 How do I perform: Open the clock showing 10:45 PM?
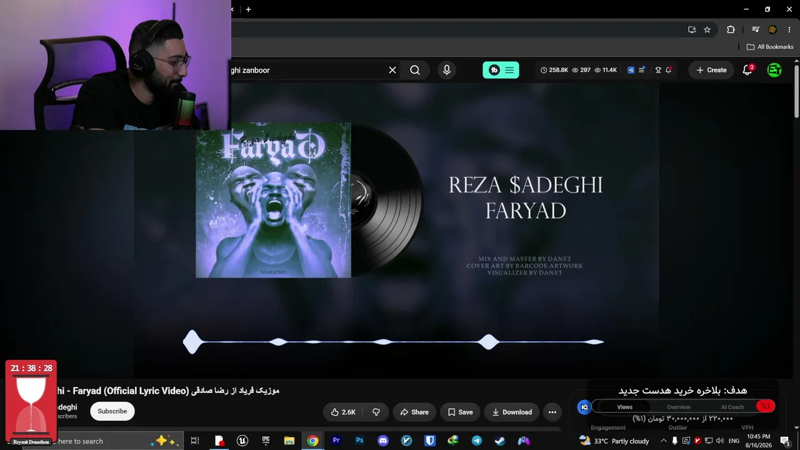click(x=758, y=441)
